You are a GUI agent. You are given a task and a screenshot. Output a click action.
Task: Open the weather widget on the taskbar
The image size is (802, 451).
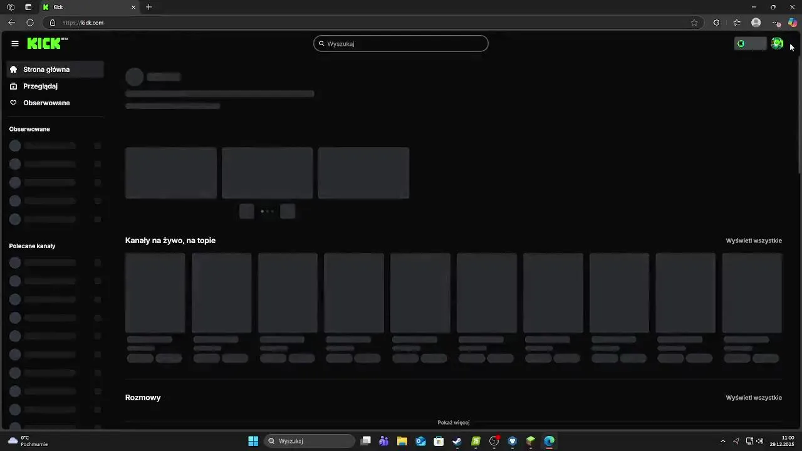28,441
